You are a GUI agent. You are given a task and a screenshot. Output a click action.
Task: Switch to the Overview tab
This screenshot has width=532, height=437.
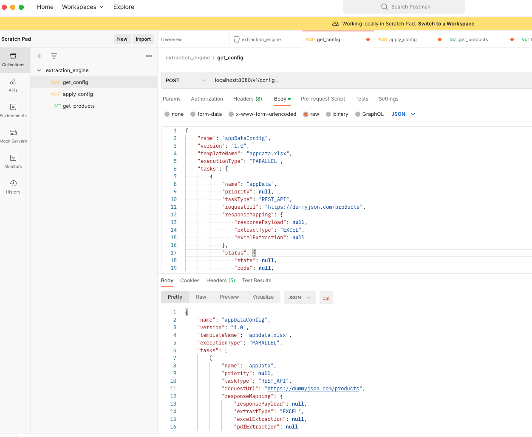tap(171, 39)
